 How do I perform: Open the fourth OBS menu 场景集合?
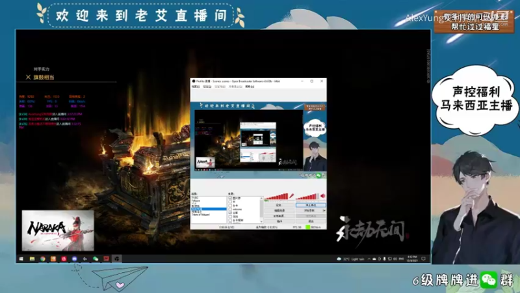click(x=235, y=87)
